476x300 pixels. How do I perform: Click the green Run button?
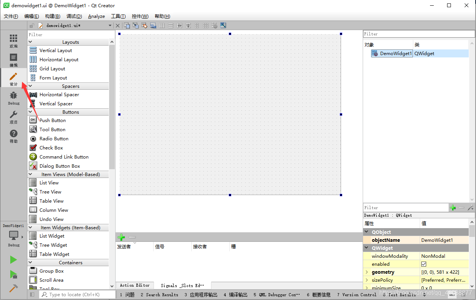coord(13,260)
